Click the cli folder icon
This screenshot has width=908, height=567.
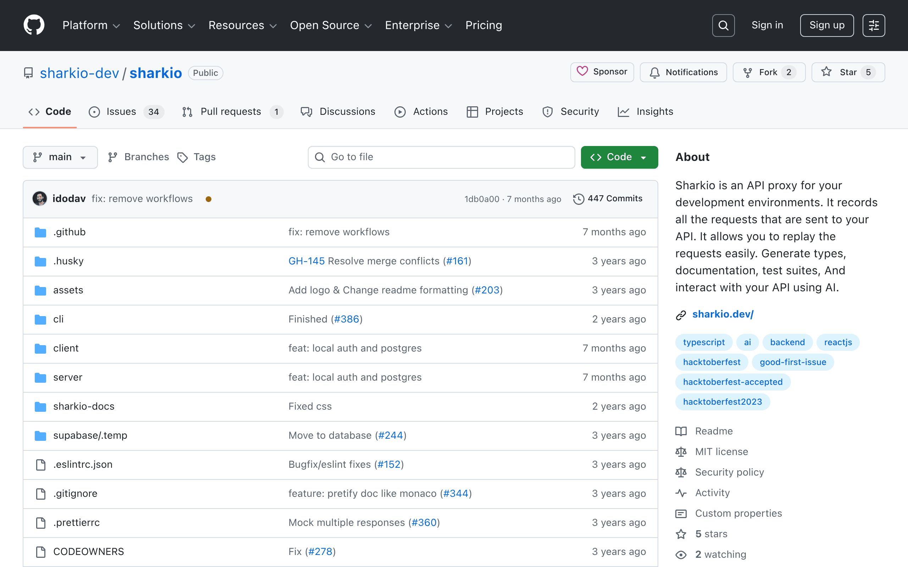[x=40, y=319]
